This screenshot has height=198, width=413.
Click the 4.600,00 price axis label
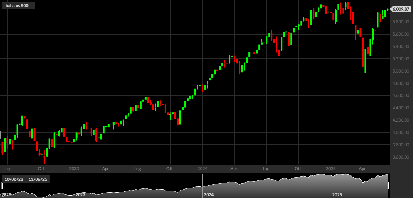(401, 95)
